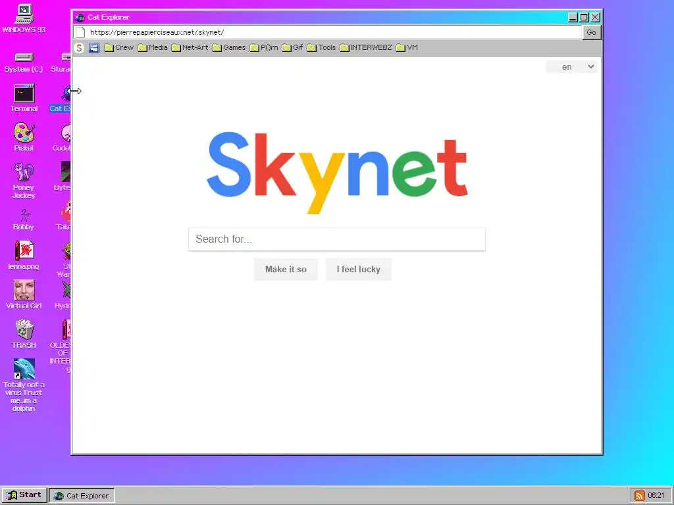674x505 pixels.
Task: Click the Skynet logo
Action: [337, 172]
